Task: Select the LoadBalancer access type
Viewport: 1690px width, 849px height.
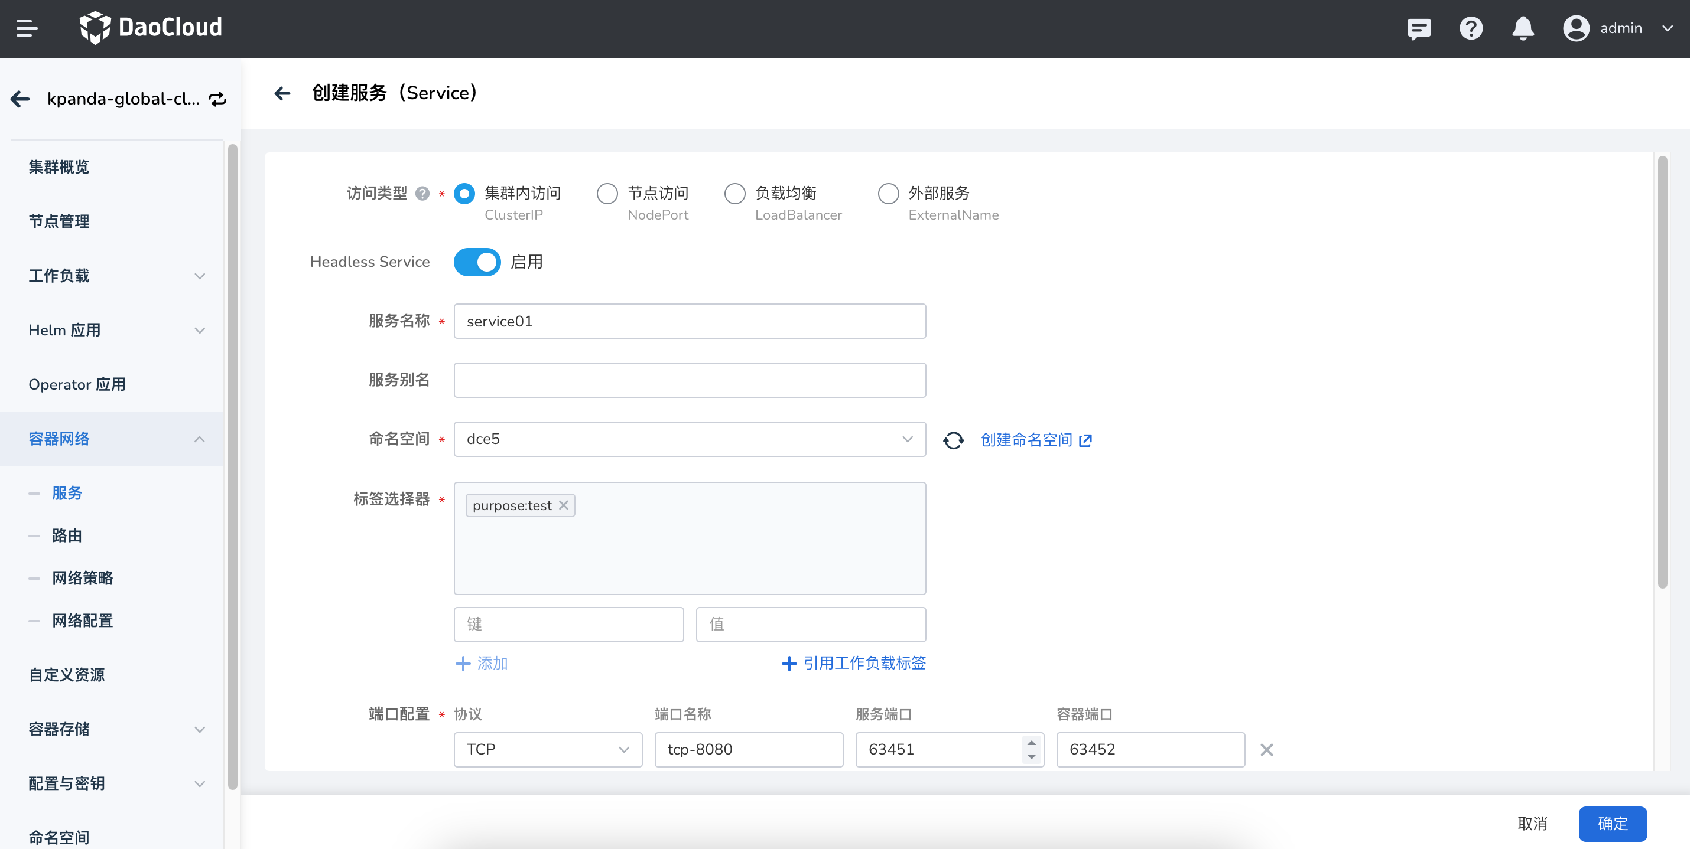Action: (734, 194)
